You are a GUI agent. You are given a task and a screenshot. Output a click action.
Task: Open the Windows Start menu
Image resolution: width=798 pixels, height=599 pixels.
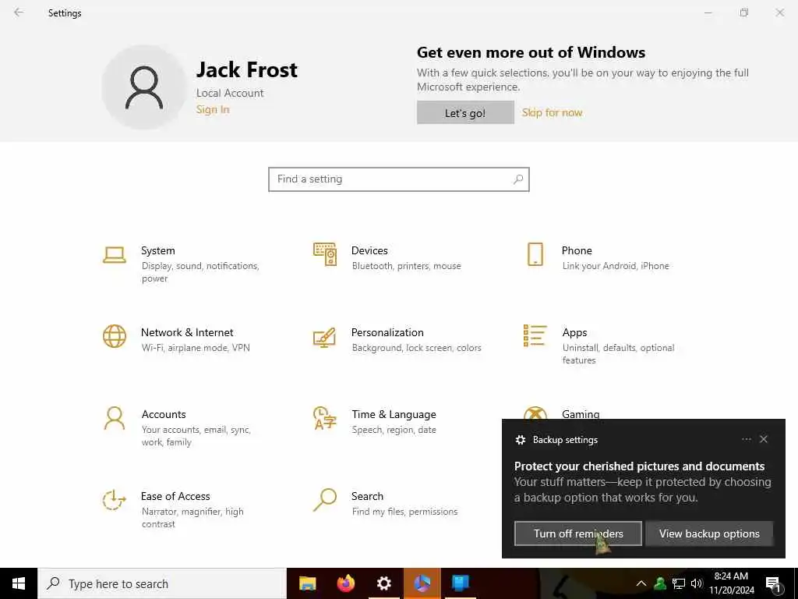pos(19,583)
